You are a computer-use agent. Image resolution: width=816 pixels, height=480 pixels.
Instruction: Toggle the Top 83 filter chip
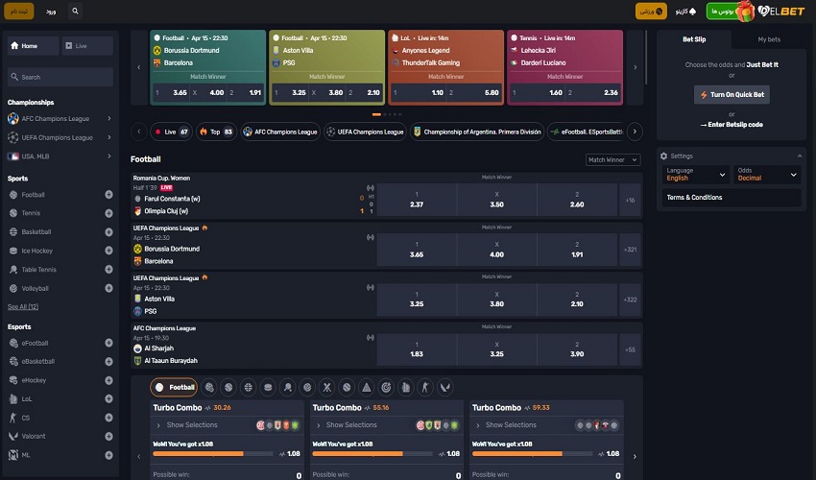(217, 132)
